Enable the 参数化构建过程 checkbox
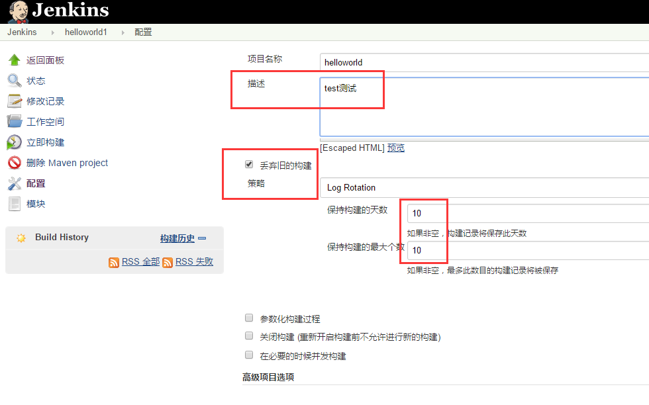The width and height of the screenshot is (649, 405). point(249,318)
